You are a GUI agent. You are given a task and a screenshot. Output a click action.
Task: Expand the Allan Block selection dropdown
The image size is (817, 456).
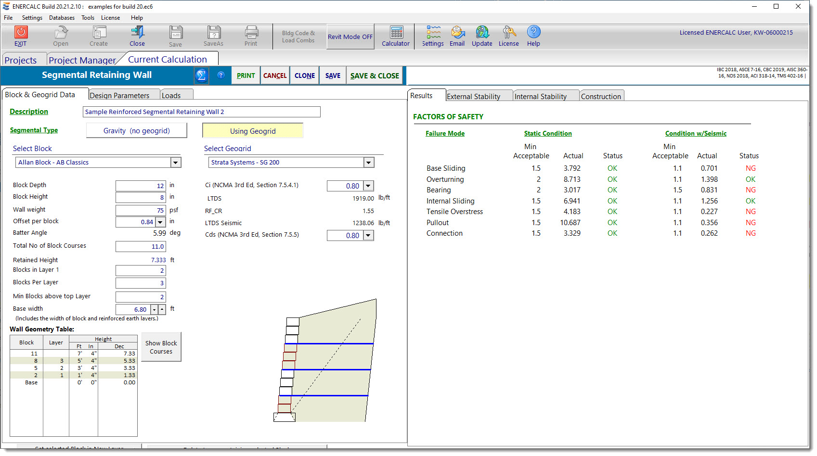[x=176, y=163]
